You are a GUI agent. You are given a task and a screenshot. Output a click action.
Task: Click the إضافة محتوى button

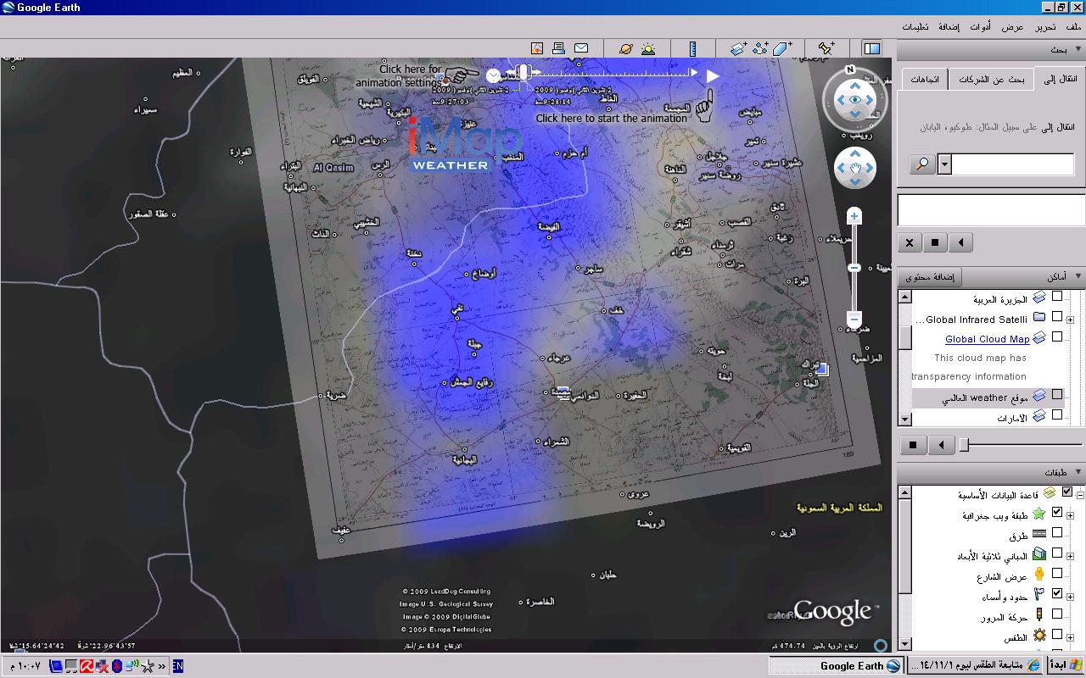(929, 277)
